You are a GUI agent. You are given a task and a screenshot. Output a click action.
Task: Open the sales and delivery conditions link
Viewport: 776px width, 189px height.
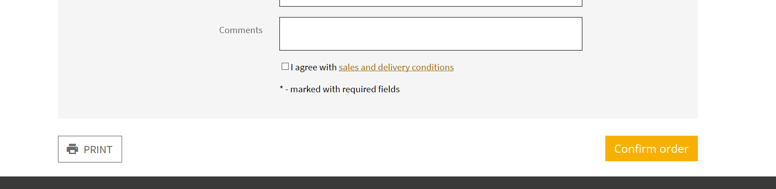point(396,67)
